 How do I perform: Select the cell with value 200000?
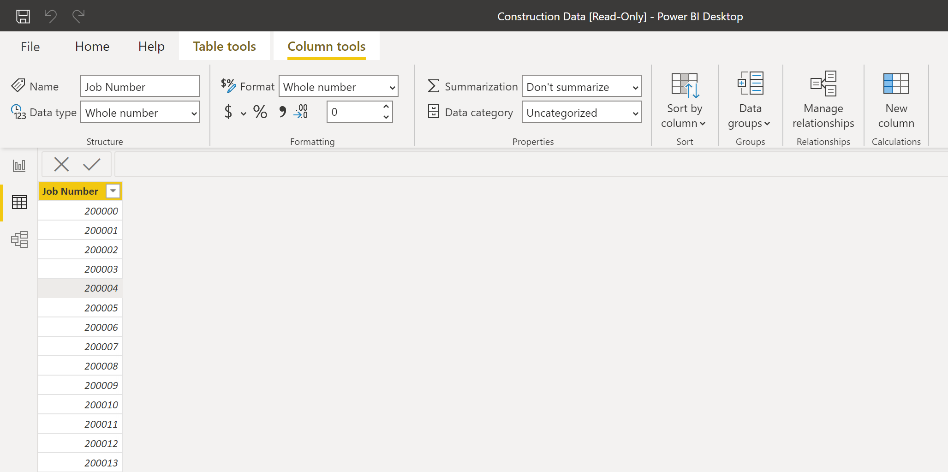click(80, 211)
